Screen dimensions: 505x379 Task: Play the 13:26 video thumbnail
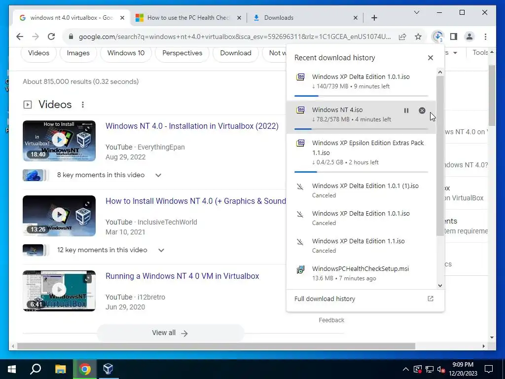[x=59, y=216]
